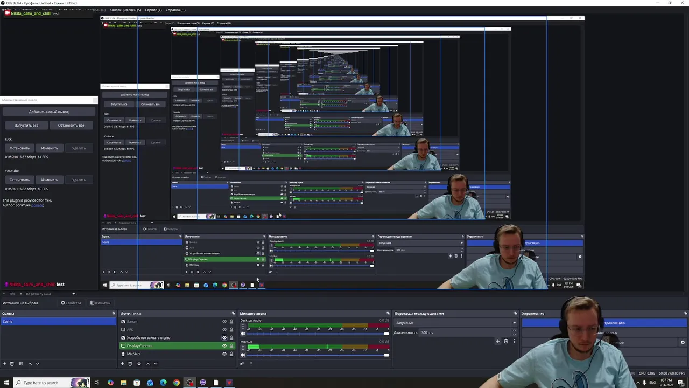The image size is (689, 388).
Task: Delete scene transition trash icon
Action: click(506, 341)
